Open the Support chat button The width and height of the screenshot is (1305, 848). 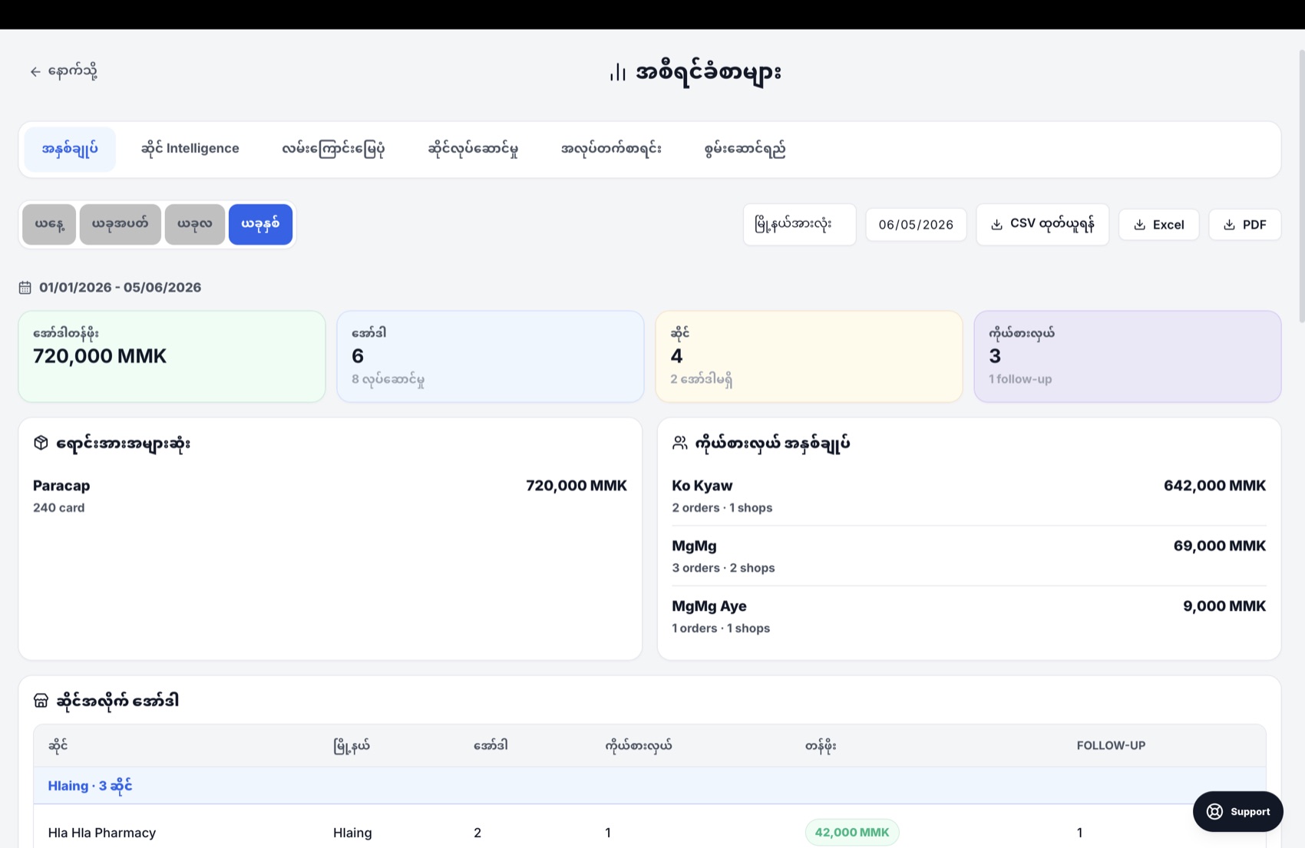pyautogui.click(x=1237, y=812)
